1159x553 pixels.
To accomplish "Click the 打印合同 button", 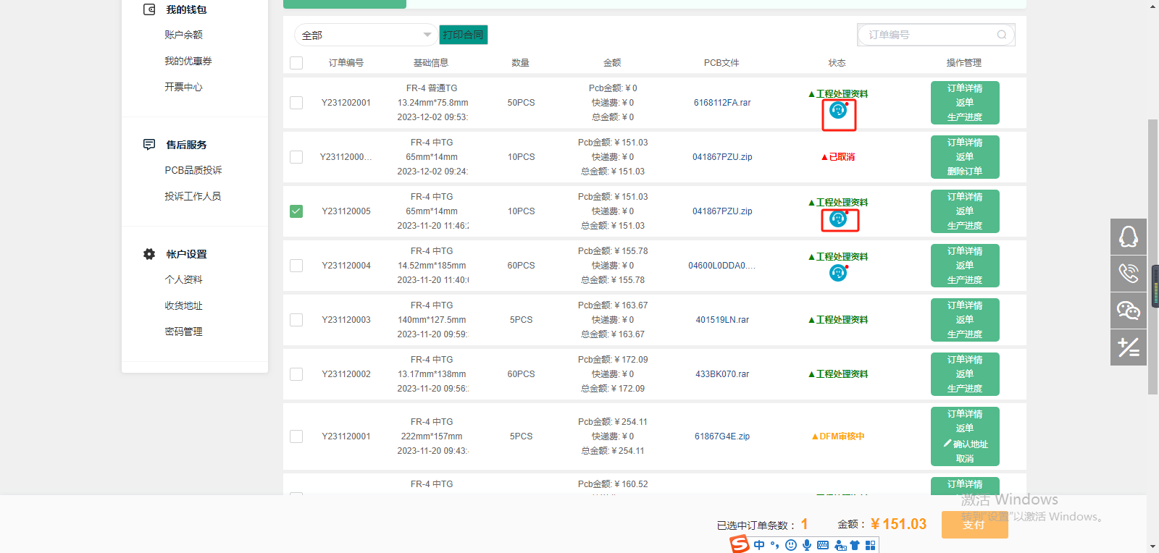I will (x=463, y=35).
